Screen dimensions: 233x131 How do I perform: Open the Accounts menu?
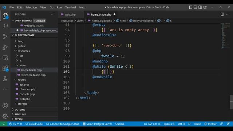coord(5,106)
